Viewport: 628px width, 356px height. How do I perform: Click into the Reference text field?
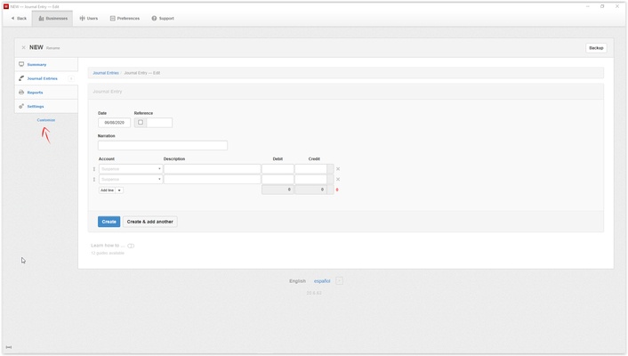pos(159,123)
